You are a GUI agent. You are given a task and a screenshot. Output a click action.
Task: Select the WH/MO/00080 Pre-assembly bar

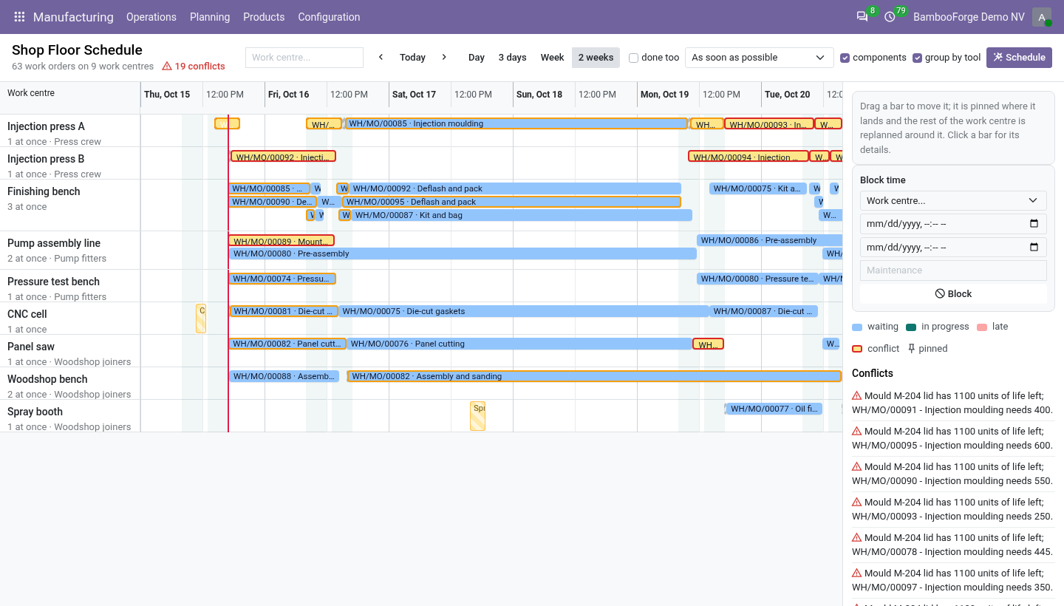pos(463,253)
